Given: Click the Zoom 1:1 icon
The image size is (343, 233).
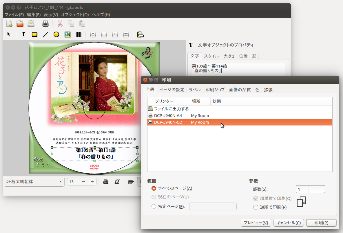Looking at the screenshot, I should pos(115,34).
